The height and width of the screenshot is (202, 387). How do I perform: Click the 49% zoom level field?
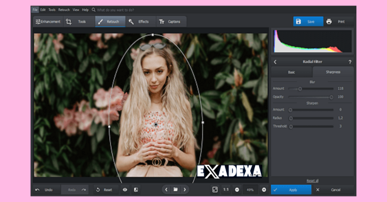point(250,190)
